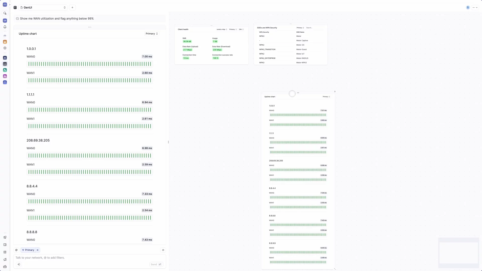Click the megaphone icon in sidebar

(x=5, y=259)
